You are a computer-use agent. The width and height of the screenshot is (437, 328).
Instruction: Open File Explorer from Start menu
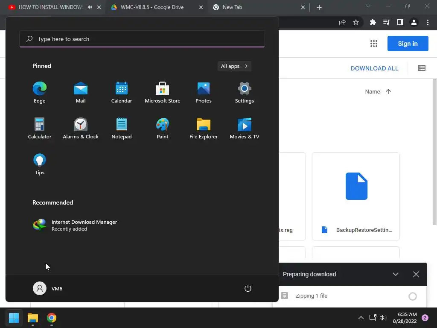click(x=204, y=128)
